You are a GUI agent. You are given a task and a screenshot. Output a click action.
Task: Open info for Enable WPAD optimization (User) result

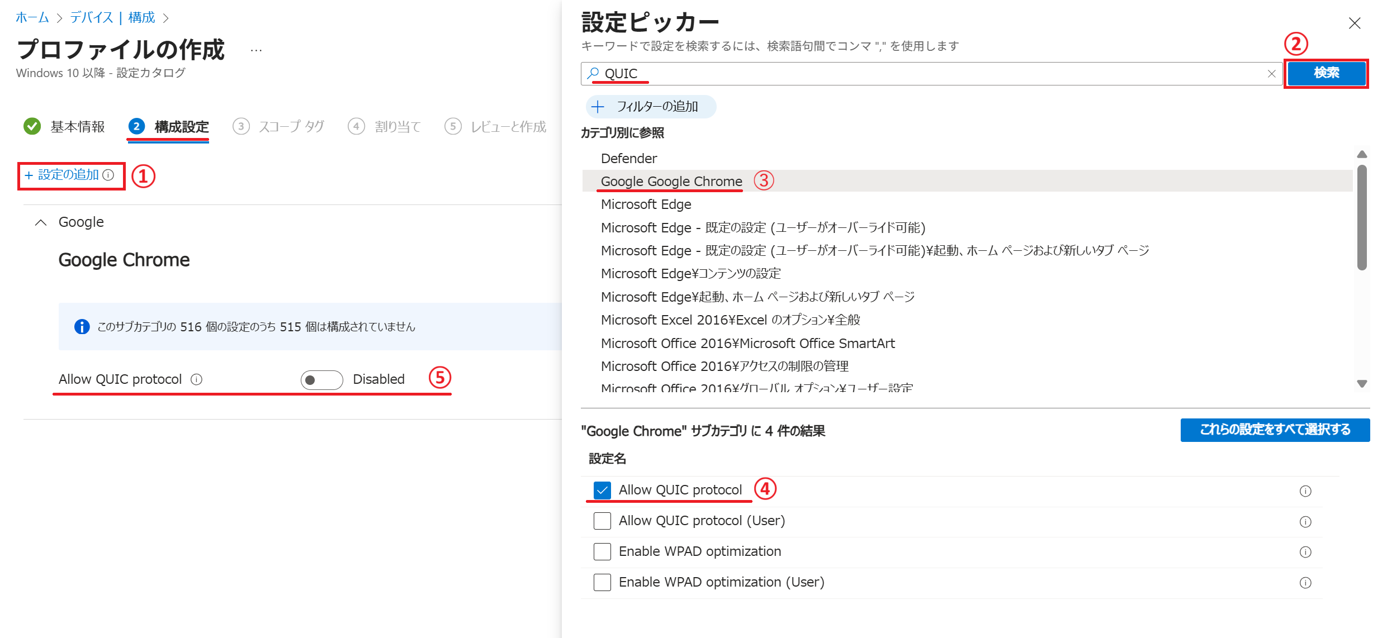coord(1305,583)
